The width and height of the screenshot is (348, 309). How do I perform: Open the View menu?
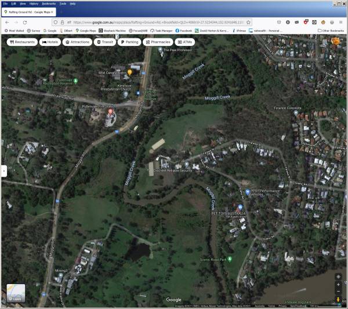tap(23, 3)
